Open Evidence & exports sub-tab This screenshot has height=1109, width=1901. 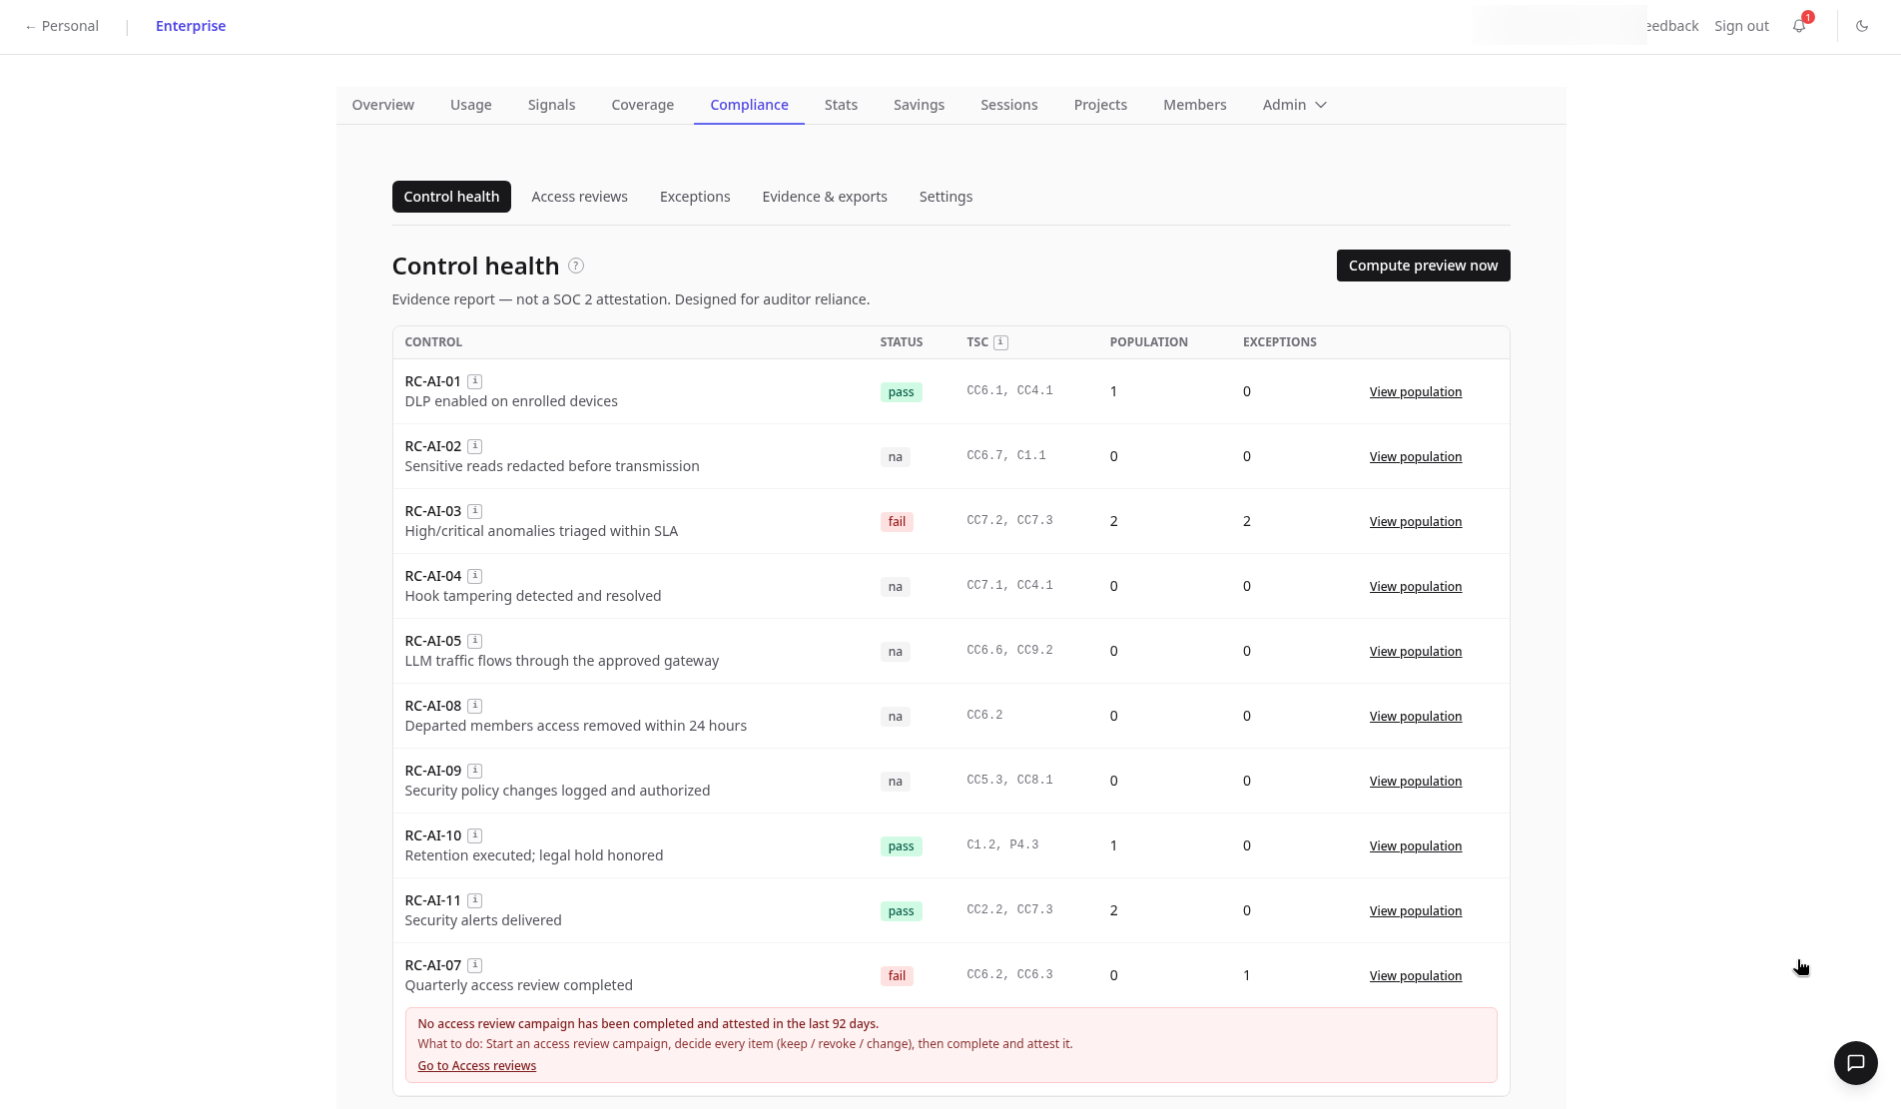[x=825, y=197]
